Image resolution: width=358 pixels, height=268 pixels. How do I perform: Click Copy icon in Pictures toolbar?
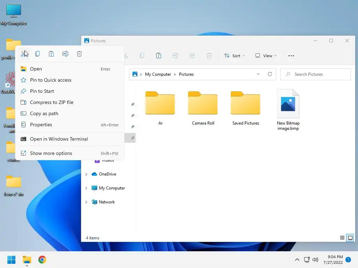click(142, 55)
